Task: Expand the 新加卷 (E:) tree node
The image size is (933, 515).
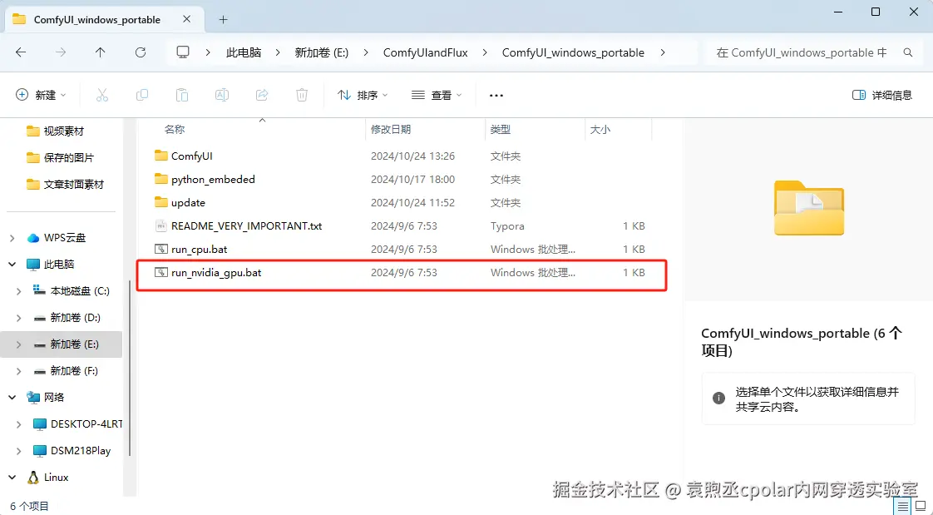Action: pos(19,344)
